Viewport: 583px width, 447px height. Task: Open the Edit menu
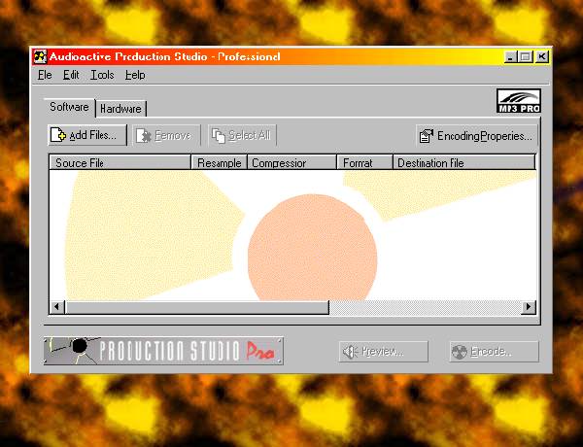[x=71, y=75]
